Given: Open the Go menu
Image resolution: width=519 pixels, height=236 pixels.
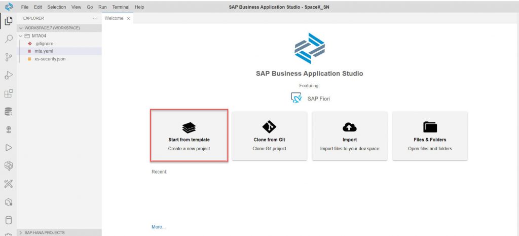Looking at the screenshot, I should pyautogui.click(x=90, y=7).
